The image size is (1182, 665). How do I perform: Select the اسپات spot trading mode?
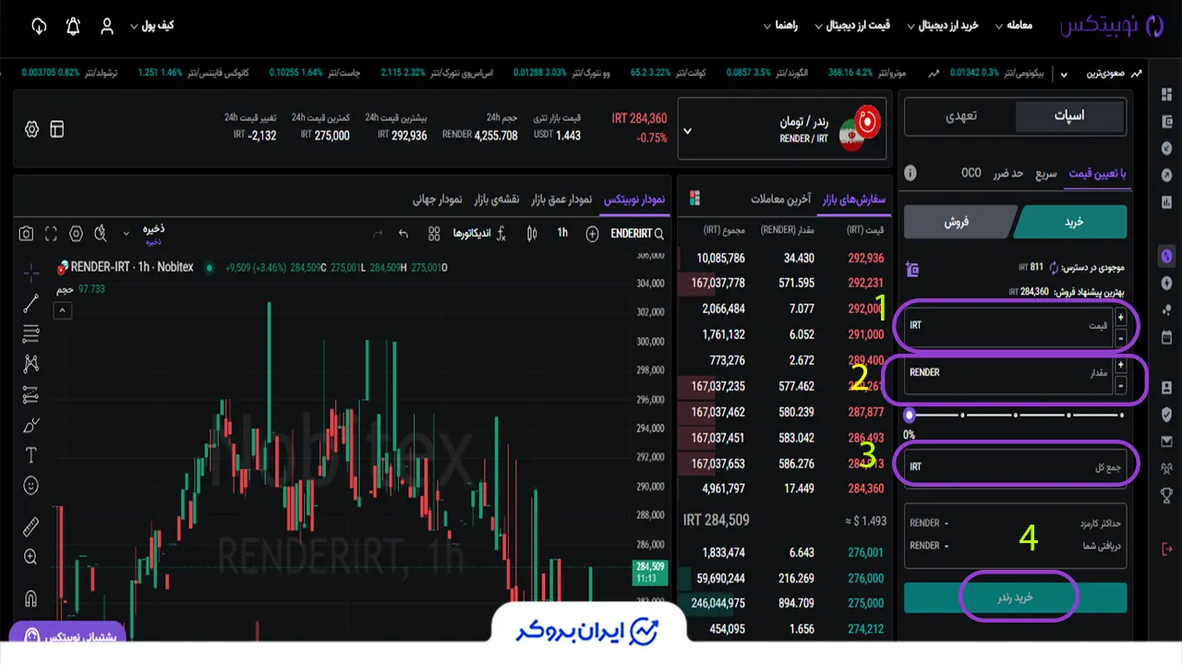pos(1070,116)
